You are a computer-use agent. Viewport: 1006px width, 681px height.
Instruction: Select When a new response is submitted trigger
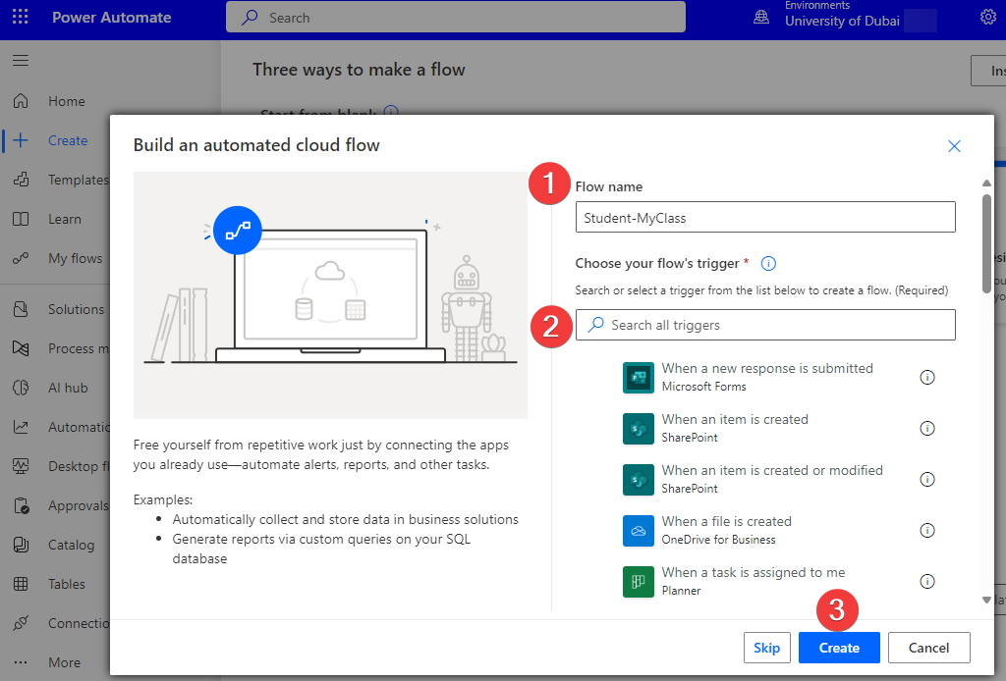pyautogui.click(x=766, y=377)
